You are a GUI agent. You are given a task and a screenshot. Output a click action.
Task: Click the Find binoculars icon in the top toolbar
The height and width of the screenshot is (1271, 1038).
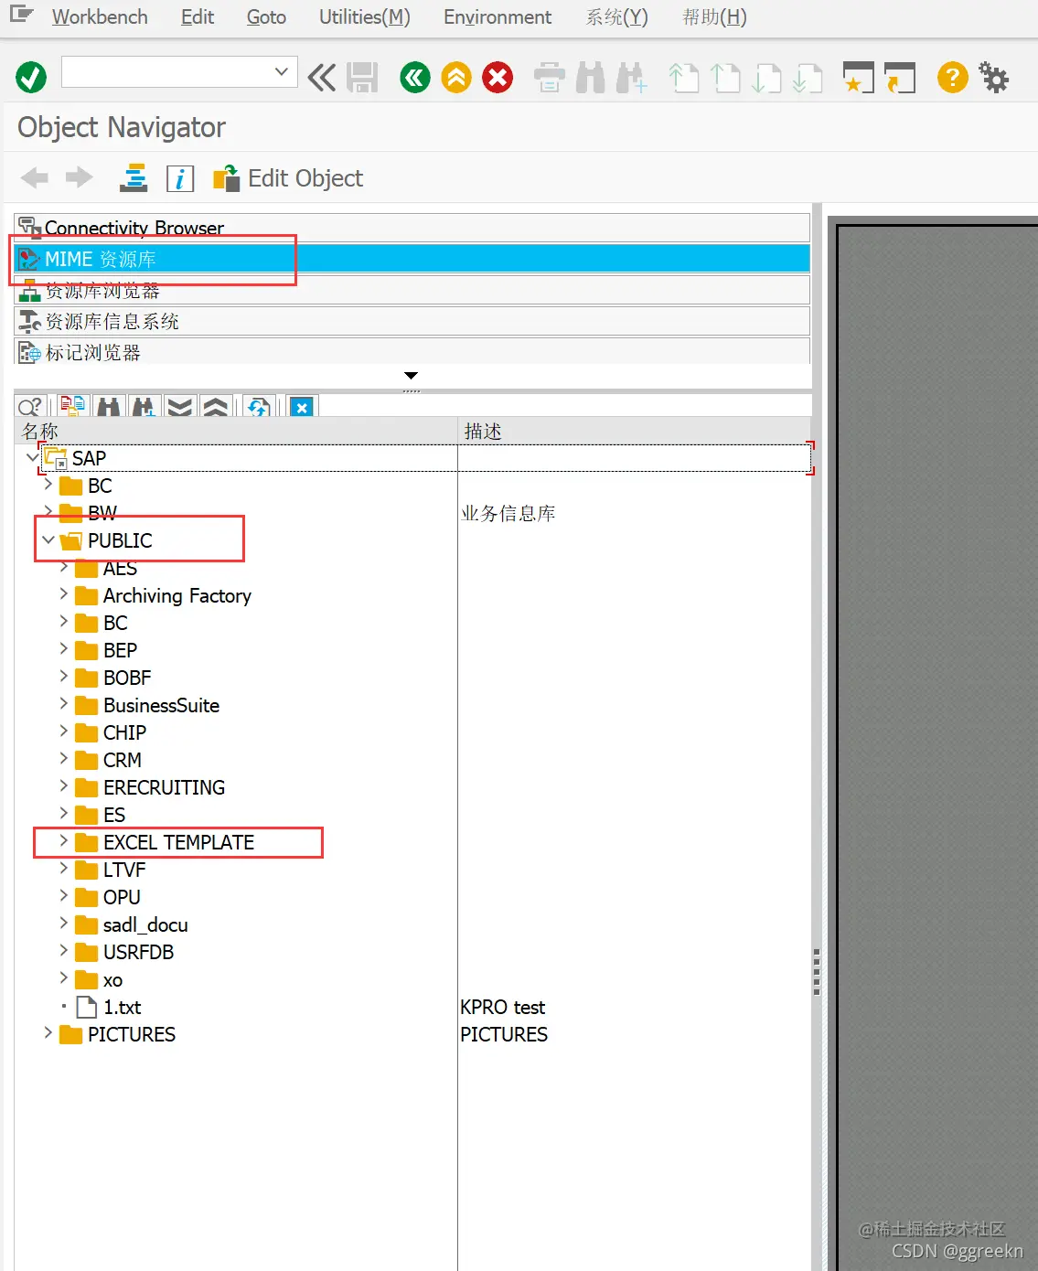click(590, 78)
